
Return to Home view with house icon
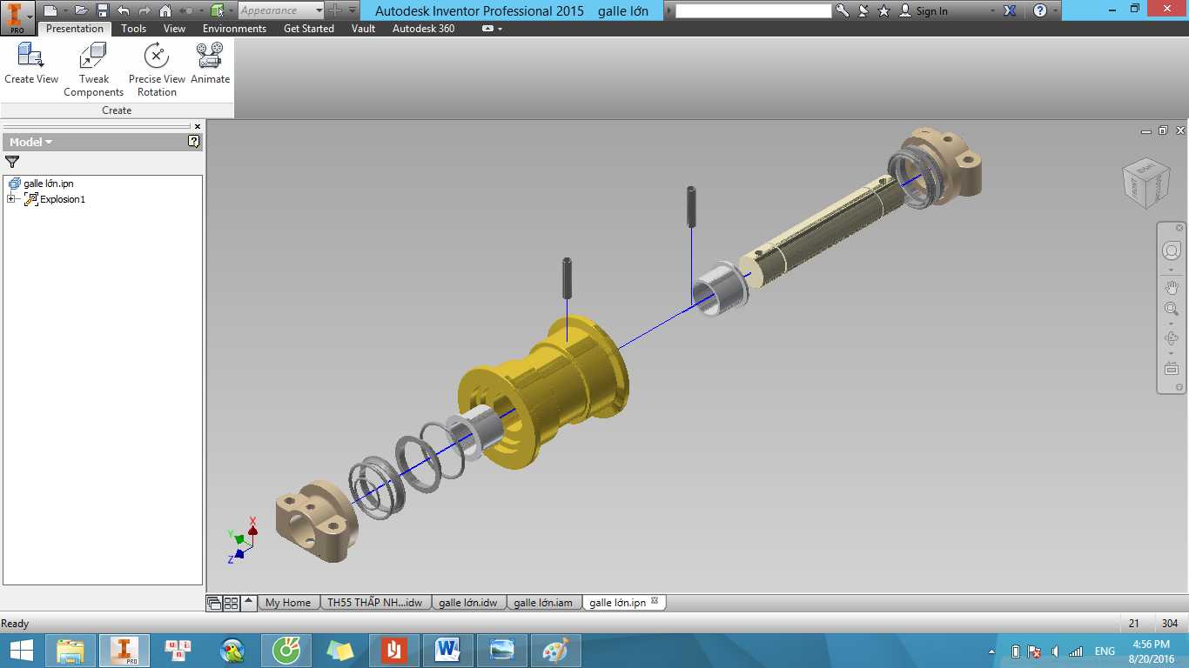click(x=165, y=10)
